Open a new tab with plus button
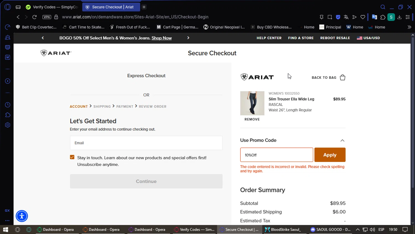 144,7
